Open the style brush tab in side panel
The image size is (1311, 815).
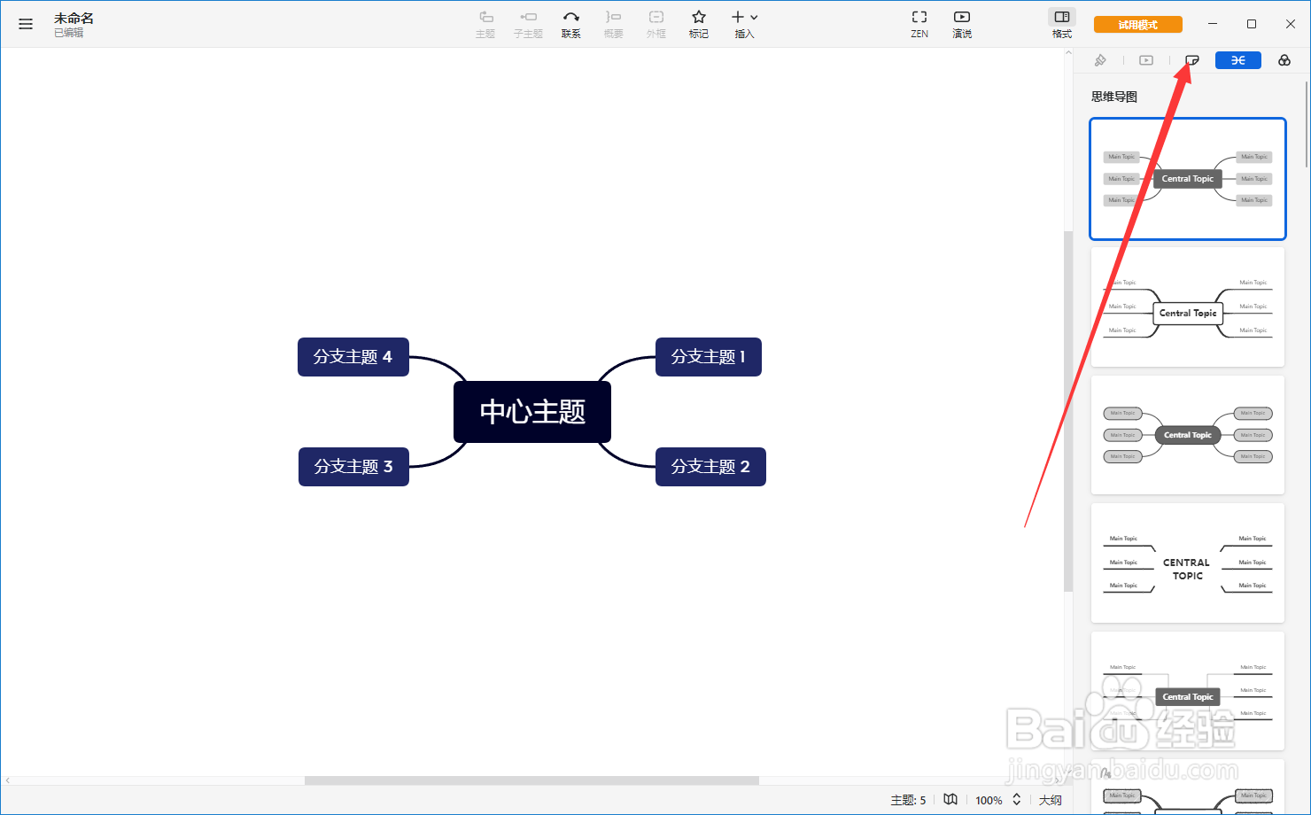coord(1100,60)
